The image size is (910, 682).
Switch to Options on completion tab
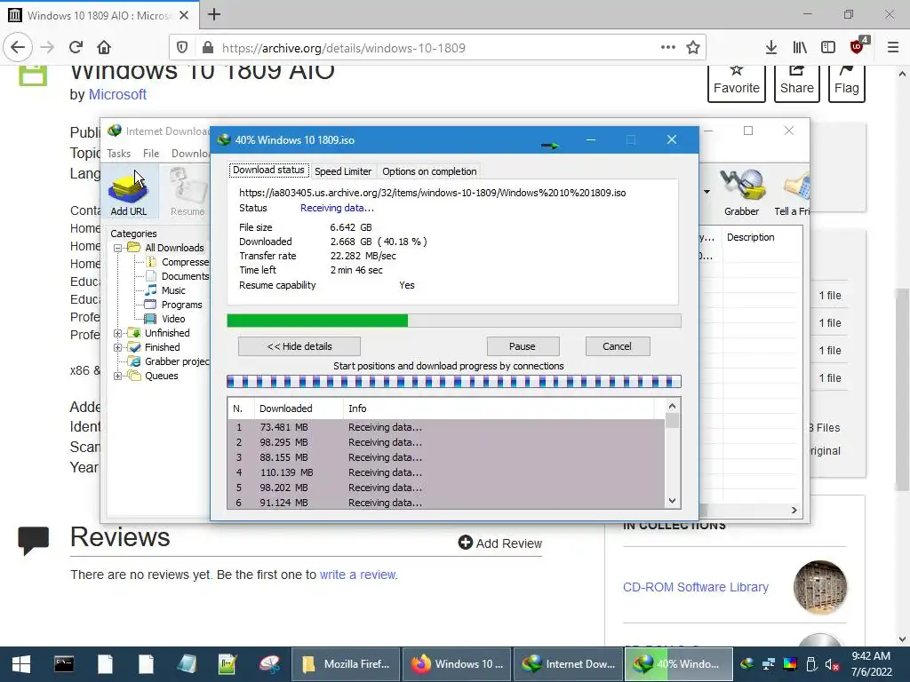pos(429,171)
